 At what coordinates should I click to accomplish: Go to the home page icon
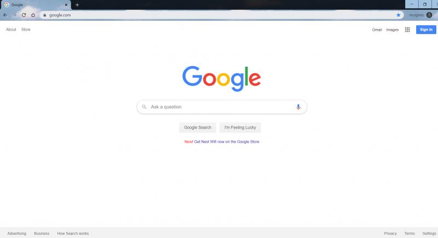point(33,15)
